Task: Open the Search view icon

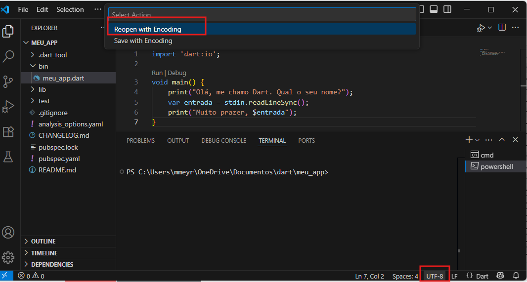Action: click(8, 56)
